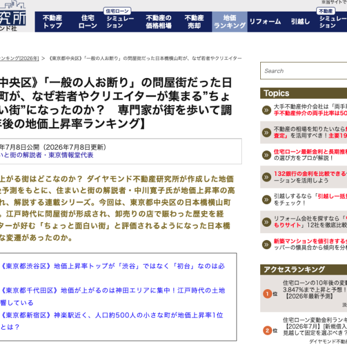Open the 住宅ローン navigation item
347x347 pixels.
[88, 22]
